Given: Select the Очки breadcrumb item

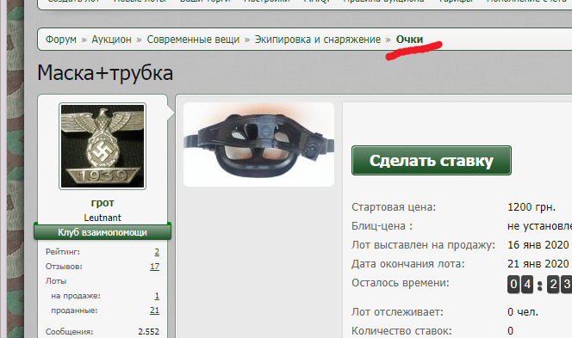Looking at the screenshot, I should pyautogui.click(x=409, y=40).
